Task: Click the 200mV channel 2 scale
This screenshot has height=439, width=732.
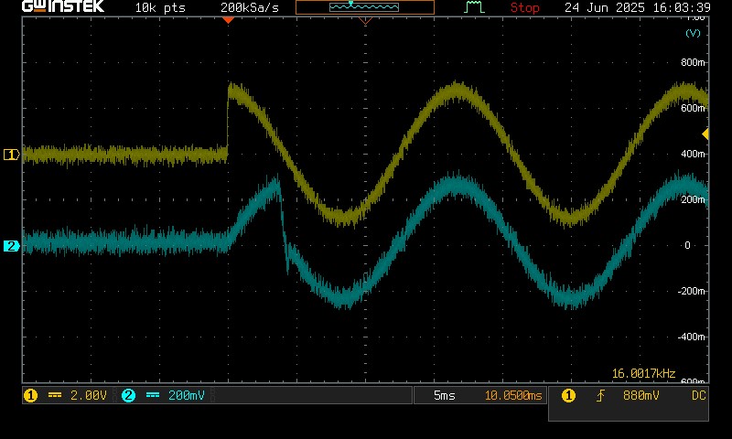Action: 187,396
